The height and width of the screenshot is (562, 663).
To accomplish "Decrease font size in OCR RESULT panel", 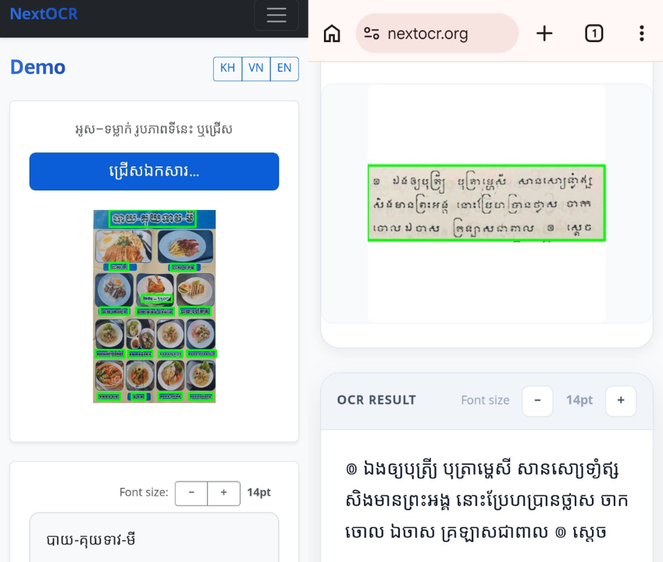I will click(537, 400).
